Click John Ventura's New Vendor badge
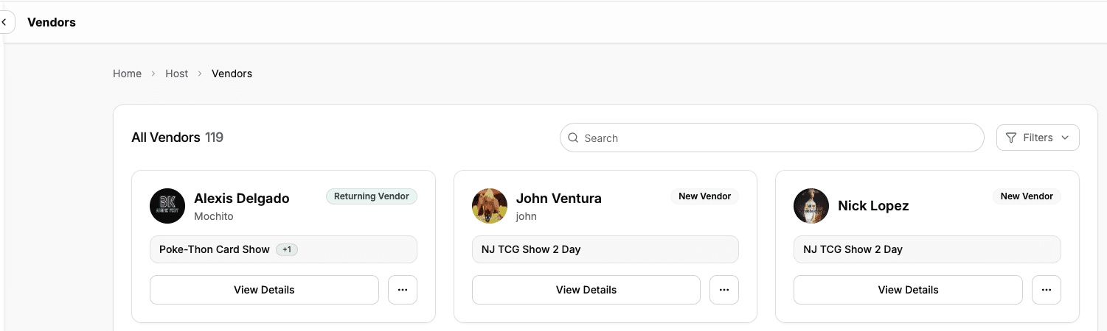This screenshot has width=1107, height=331. pos(705,196)
